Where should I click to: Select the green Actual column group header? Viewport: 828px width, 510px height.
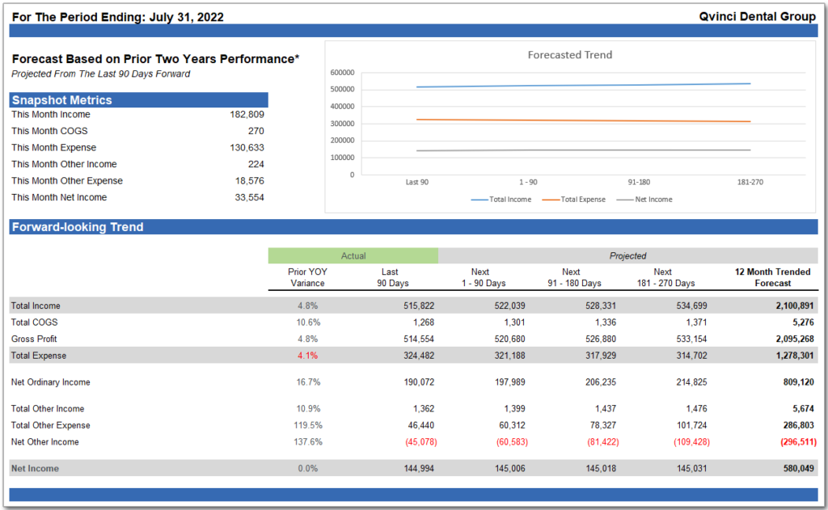tap(353, 255)
